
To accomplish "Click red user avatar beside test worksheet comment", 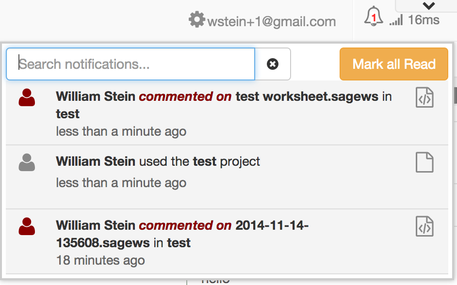I will (x=27, y=98).
